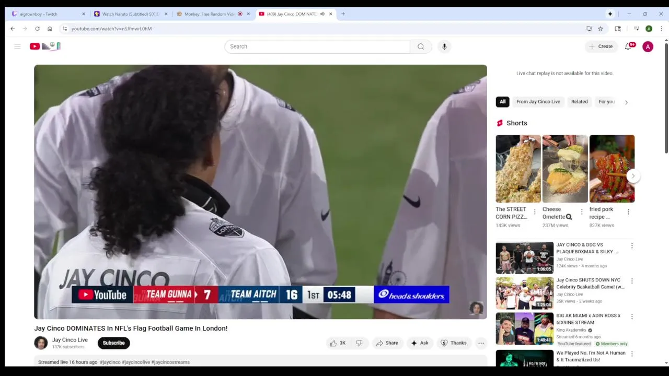
Task: Open BIG AK MIAMI x ADIN ROSS thumbnail
Action: [524, 328]
